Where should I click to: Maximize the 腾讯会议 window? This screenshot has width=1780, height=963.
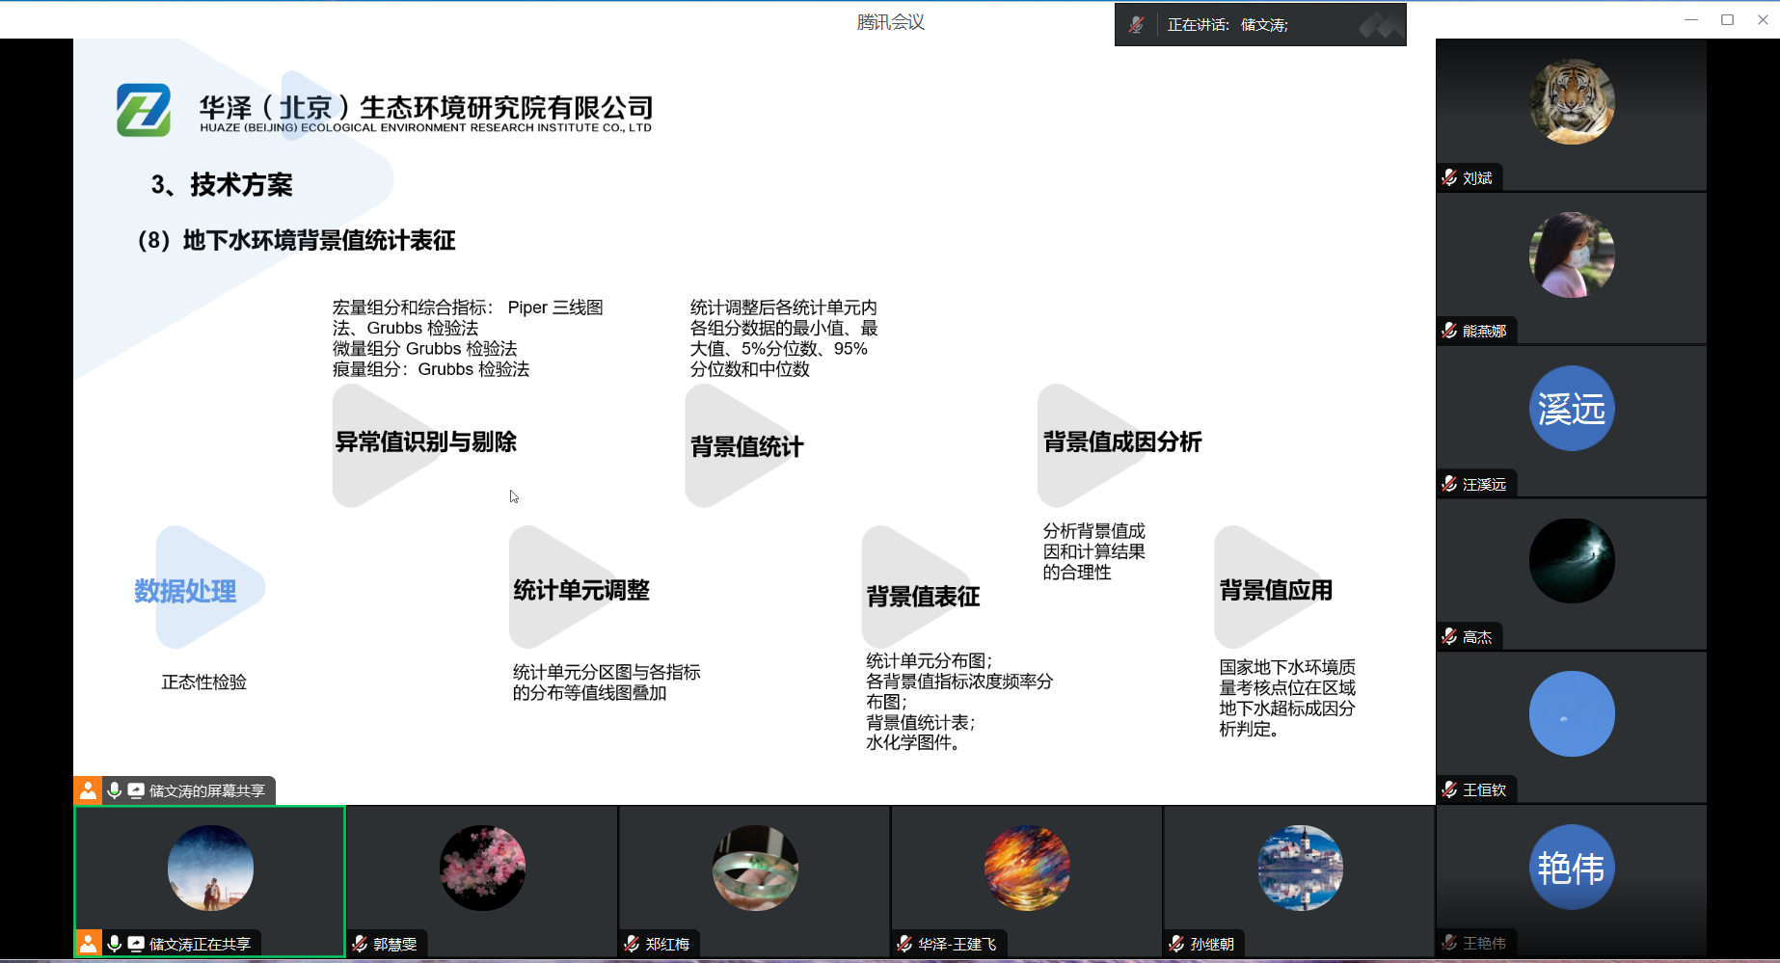coord(1727,19)
